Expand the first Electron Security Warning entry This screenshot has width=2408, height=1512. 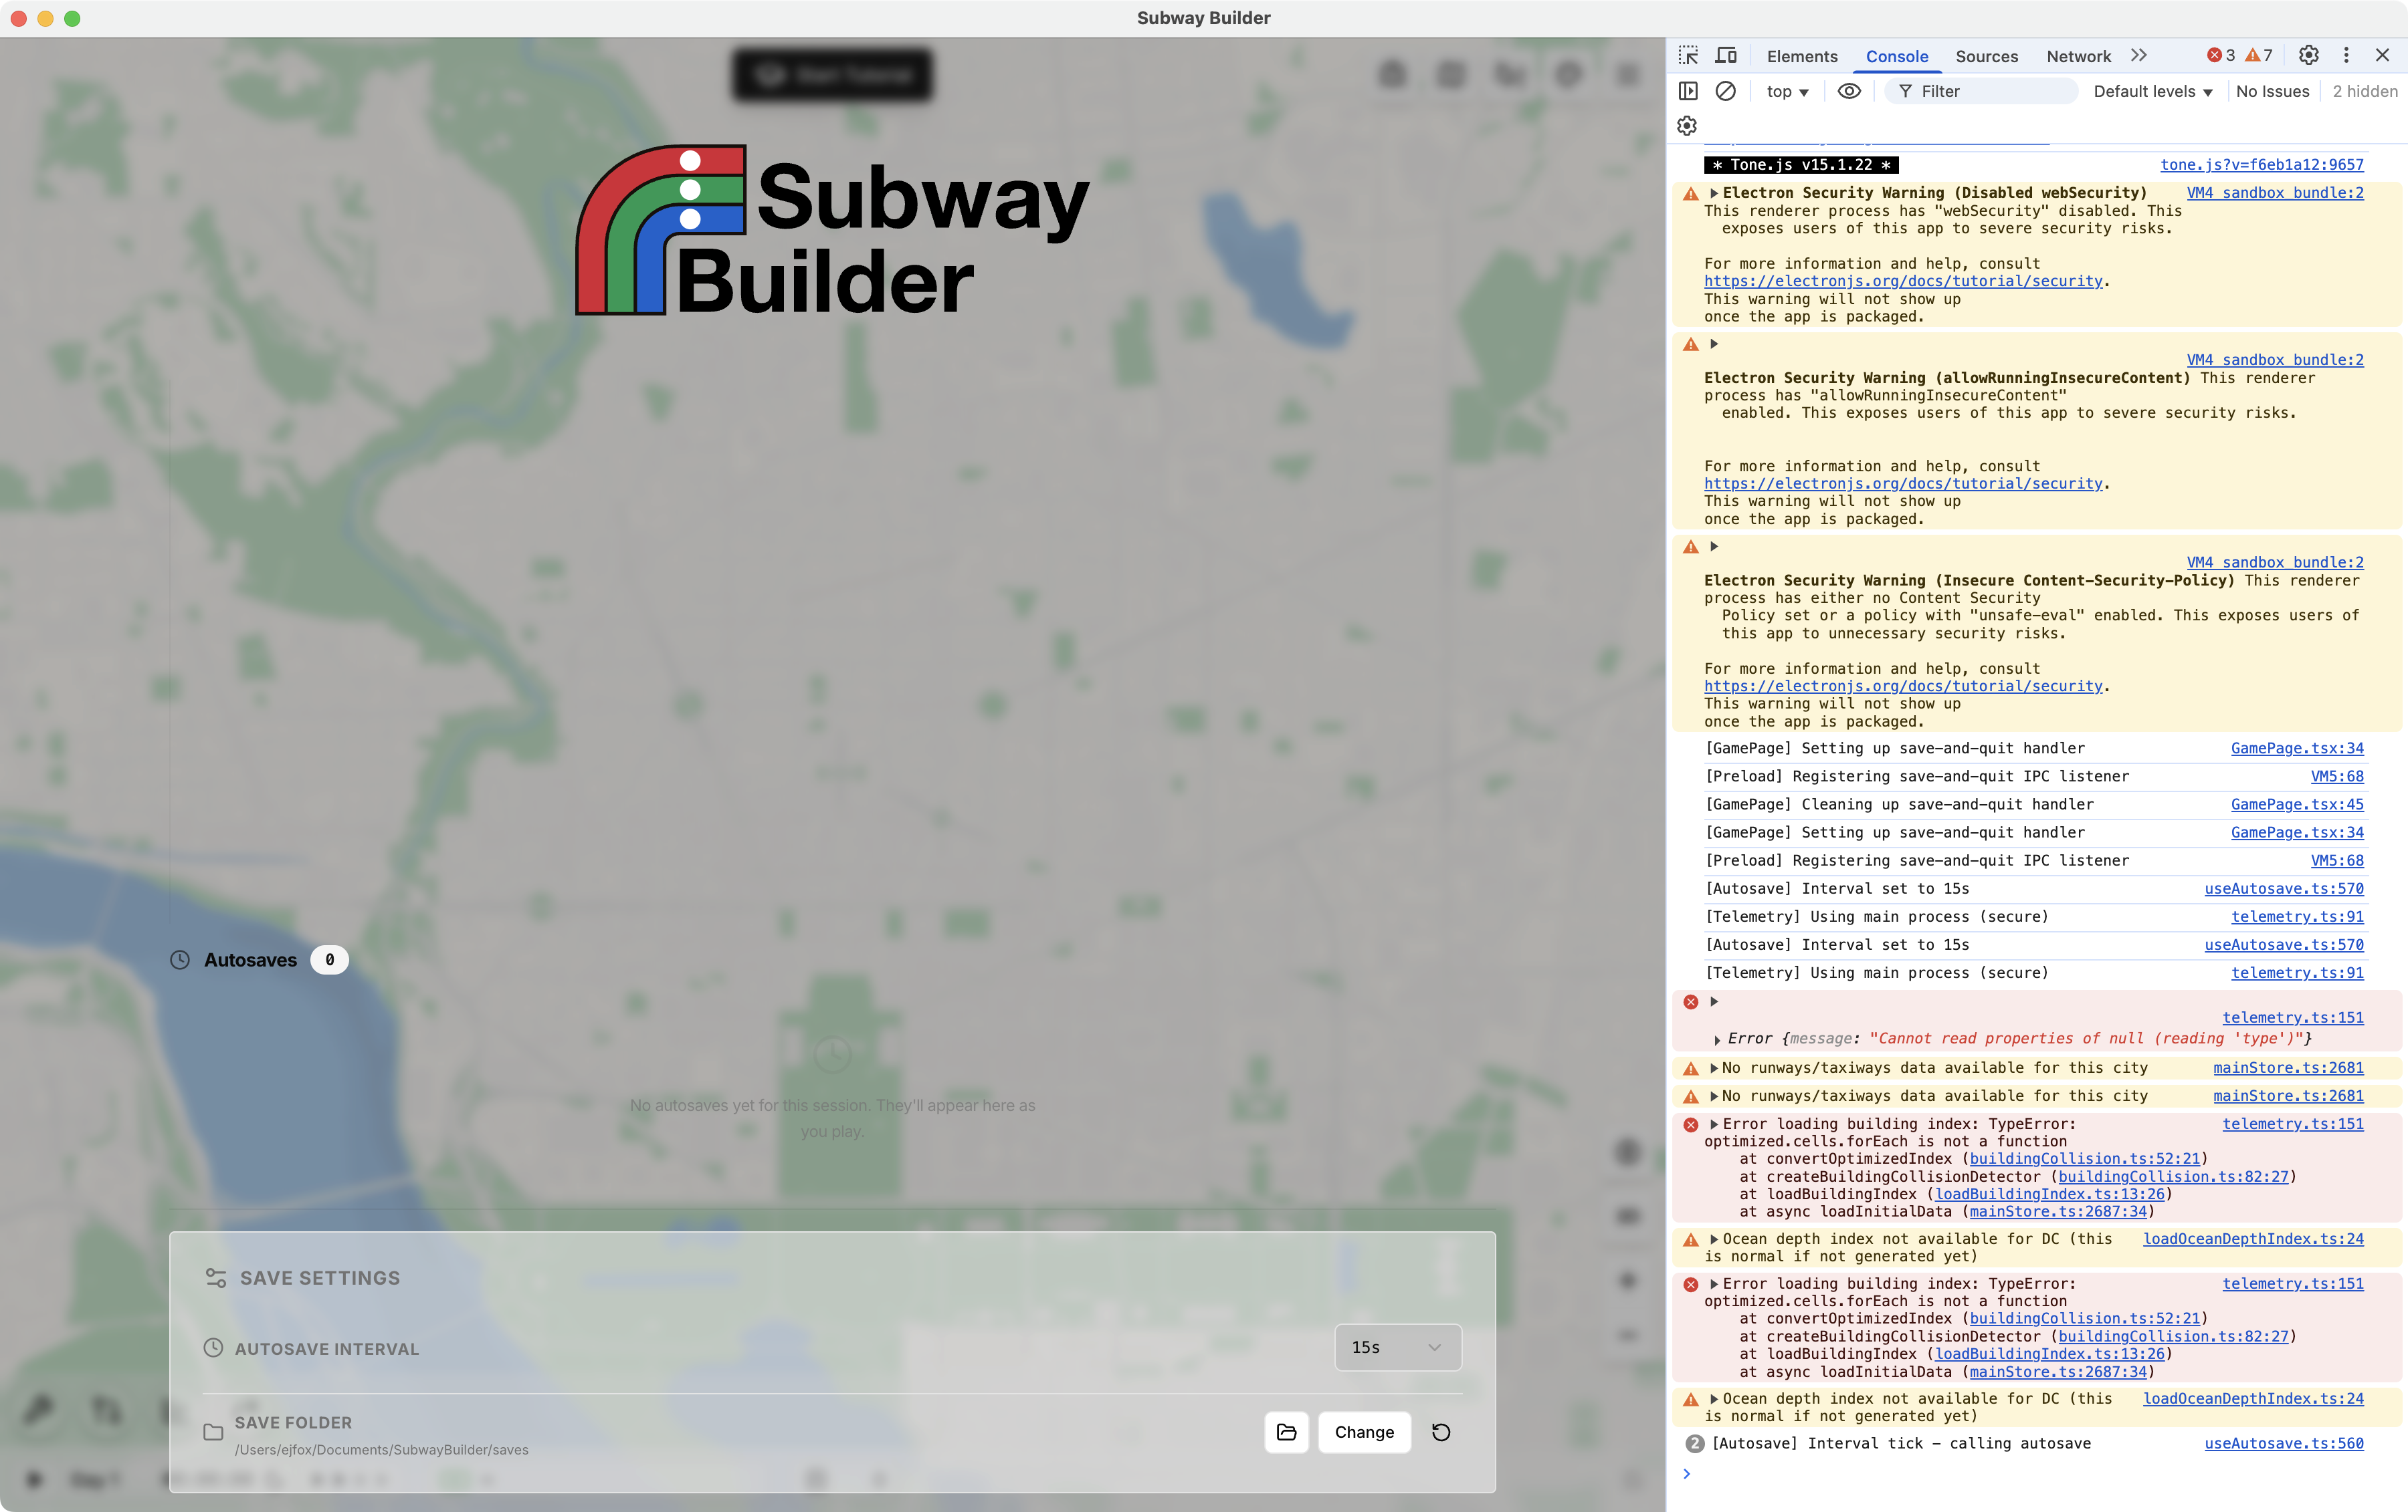coord(1714,193)
